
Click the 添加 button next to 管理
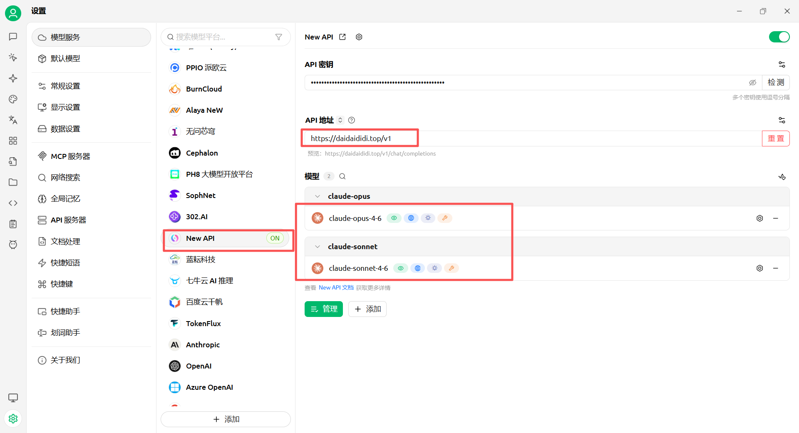pyautogui.click(x=367, y=309)
